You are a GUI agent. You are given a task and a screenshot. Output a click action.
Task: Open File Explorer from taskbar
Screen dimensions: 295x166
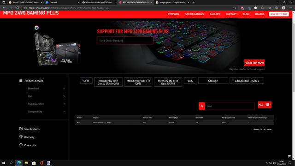[x=26, y=163]
